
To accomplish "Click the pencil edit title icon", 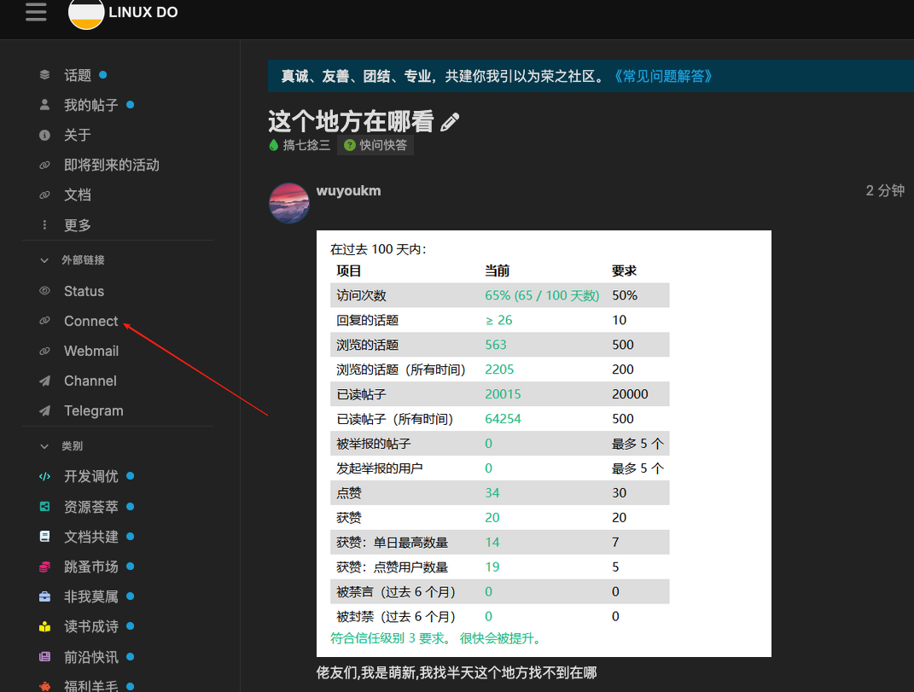I will [450, 122].
